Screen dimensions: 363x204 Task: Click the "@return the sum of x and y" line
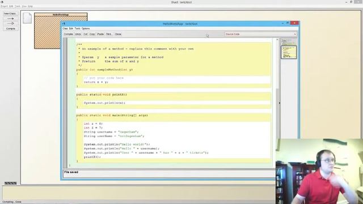[108, 61]
